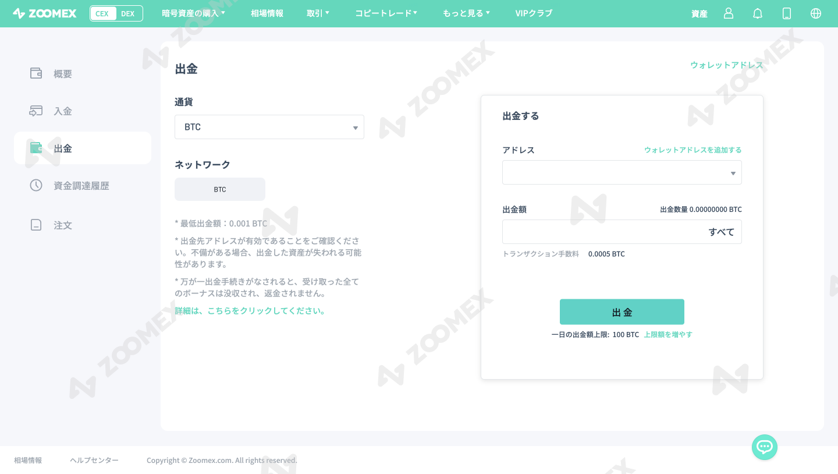The width and height of the screenshot is (838, 474).
Task: Switch to CEX mode
Action: [102, 13]
